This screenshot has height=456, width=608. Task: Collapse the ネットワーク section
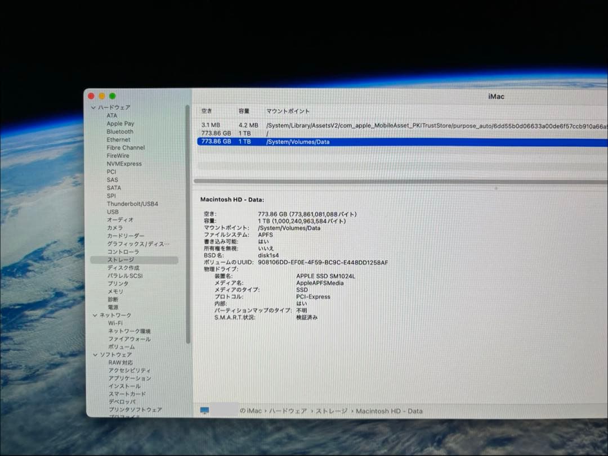point(94,315)
